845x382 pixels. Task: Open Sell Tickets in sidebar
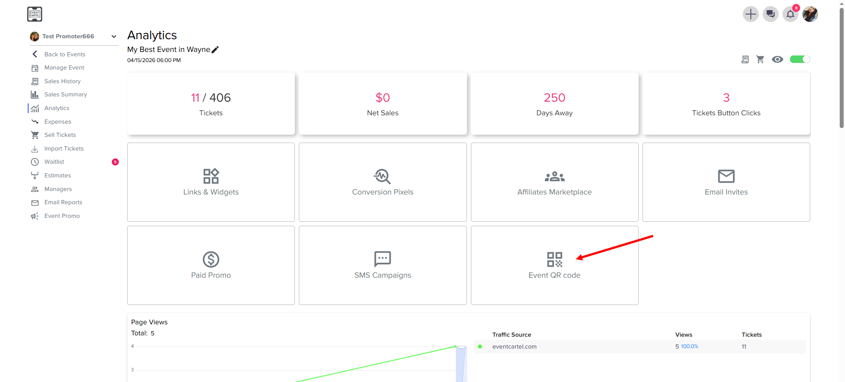60,135
